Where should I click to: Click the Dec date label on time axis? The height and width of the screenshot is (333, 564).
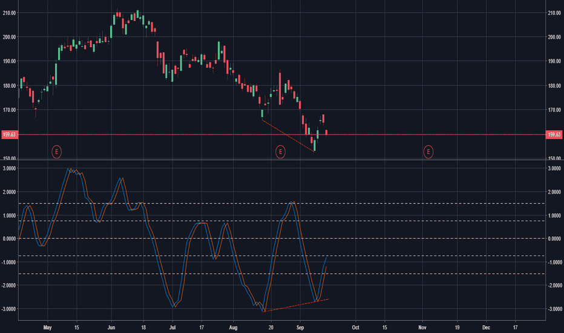pos(486,328)
